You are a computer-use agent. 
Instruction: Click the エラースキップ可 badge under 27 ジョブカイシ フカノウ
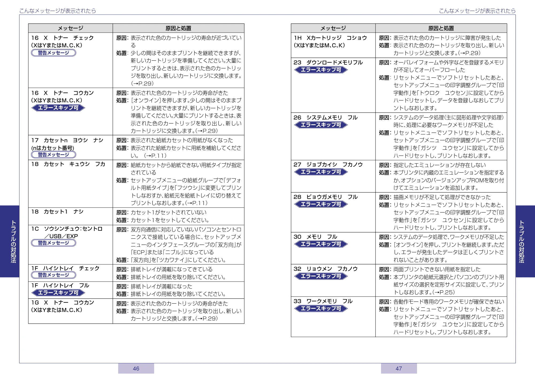coord(321,172)
